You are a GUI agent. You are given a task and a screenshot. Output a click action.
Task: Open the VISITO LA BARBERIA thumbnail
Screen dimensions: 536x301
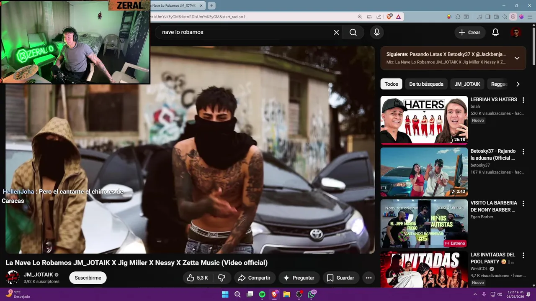[424, 224]
